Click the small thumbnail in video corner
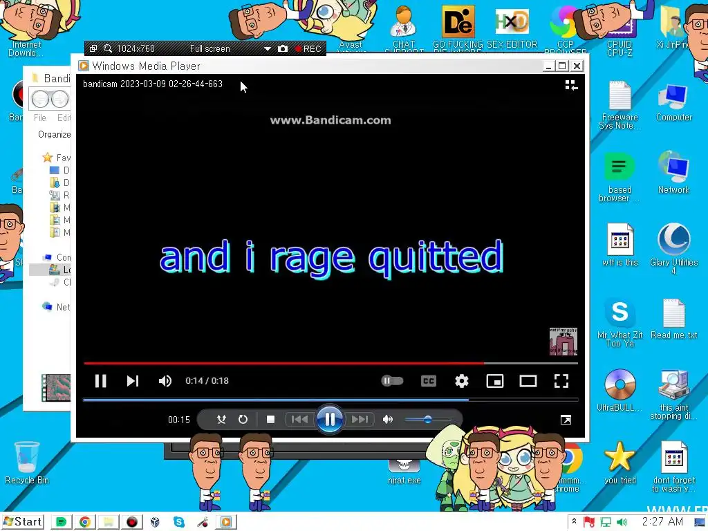708x531 pixels. pos(563,342)
